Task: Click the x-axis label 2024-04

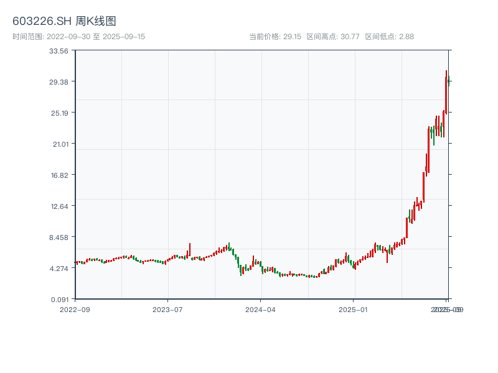Action: (x=260, y=310)
